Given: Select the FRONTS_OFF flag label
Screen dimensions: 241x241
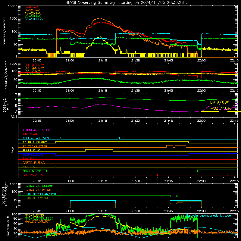Looking at the screenshot, I should pyautogui.click(x=32, y=171).
